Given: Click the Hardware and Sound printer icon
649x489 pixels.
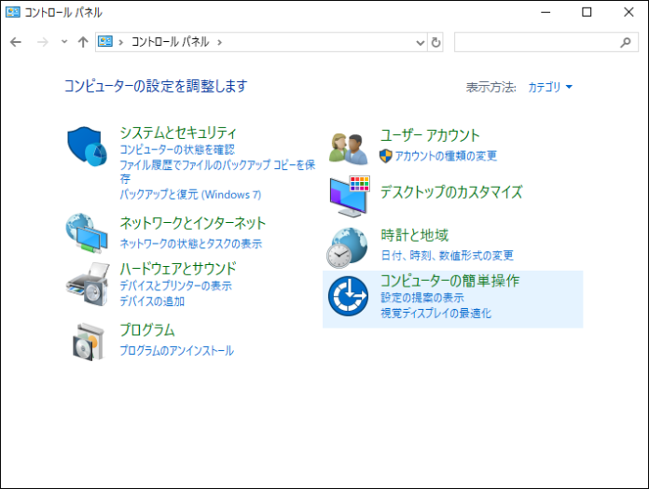Looking at the screenshot, I should pyautogui.click(x=89, y=284).
